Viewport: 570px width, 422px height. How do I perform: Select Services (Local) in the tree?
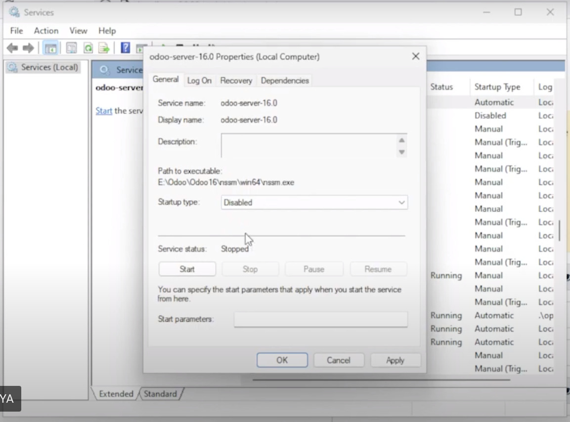[49, 67]
